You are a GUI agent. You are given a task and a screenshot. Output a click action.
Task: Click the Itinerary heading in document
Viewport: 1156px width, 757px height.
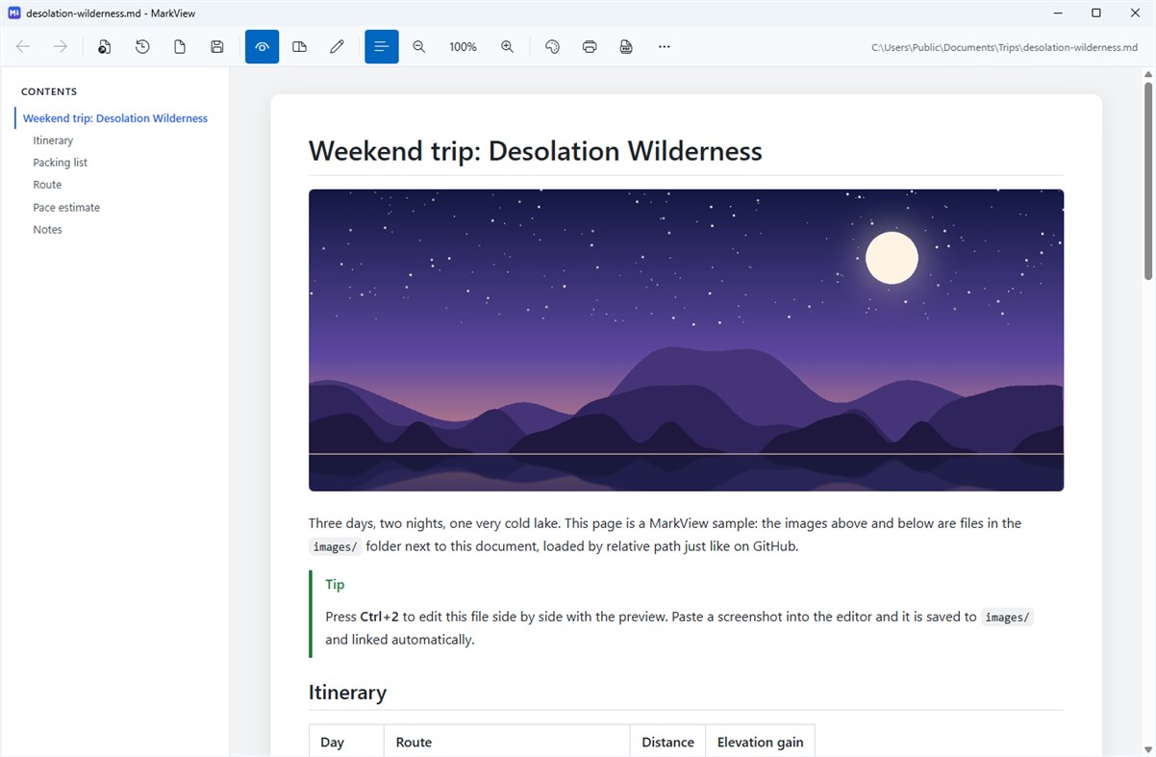(x=347, y=693)
